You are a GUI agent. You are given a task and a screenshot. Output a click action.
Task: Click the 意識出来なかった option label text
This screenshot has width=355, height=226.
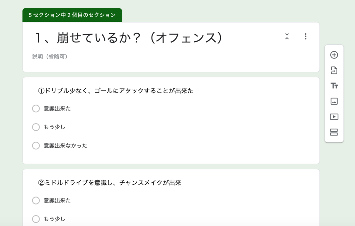click(x=66, y=146)
